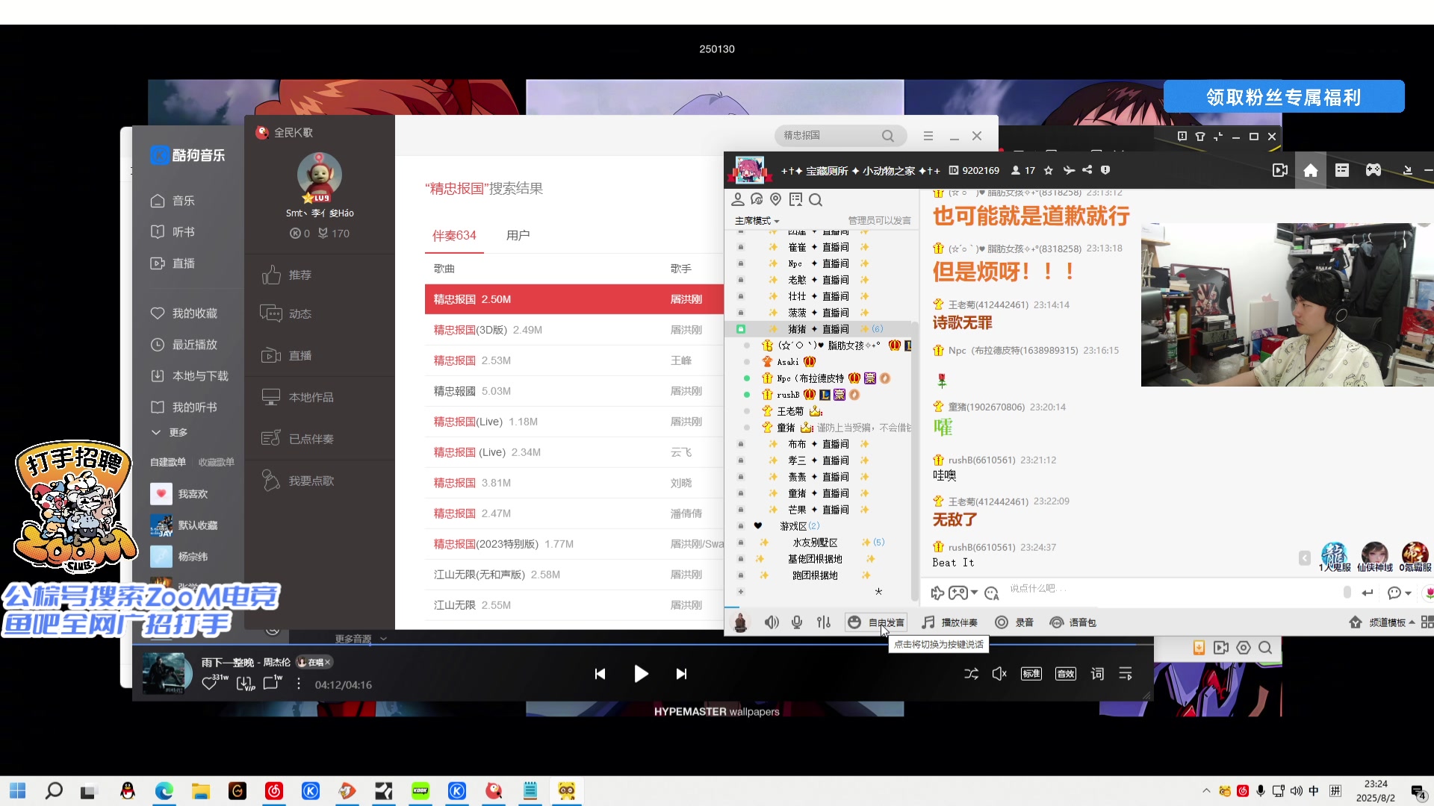
Task: Open 本地作品 in 全民K歌 panel
Action: coord(298,398)
